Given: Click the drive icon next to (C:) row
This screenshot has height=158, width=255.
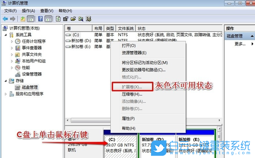Looking at the screenshot, I should pos(68,35).
